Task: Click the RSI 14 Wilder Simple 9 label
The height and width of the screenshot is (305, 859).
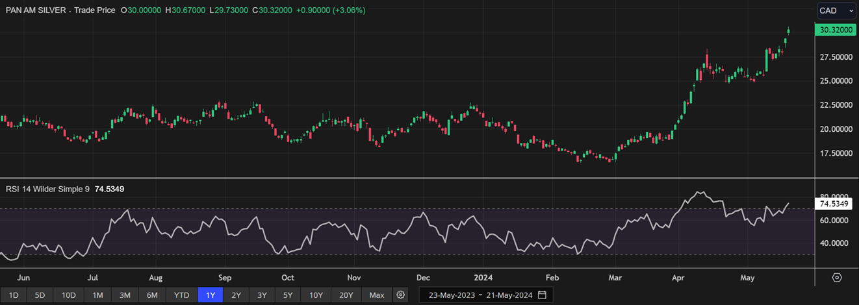Action: click(x=47, y=189)
